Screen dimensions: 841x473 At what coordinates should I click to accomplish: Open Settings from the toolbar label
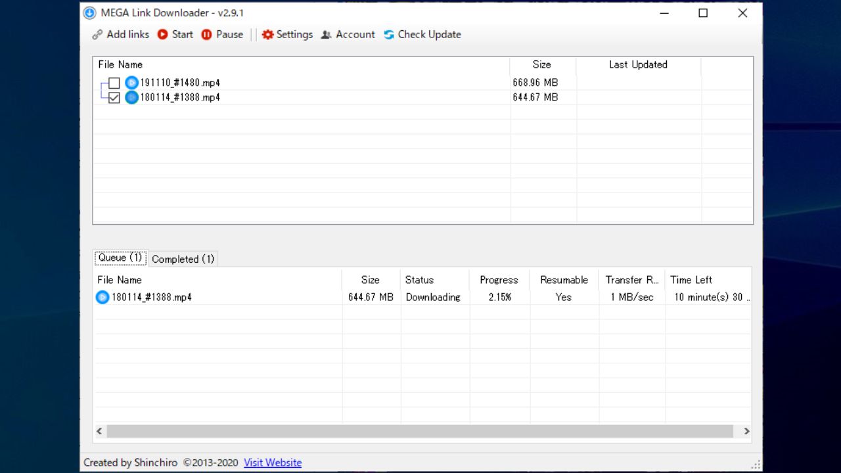coord(294,34)
